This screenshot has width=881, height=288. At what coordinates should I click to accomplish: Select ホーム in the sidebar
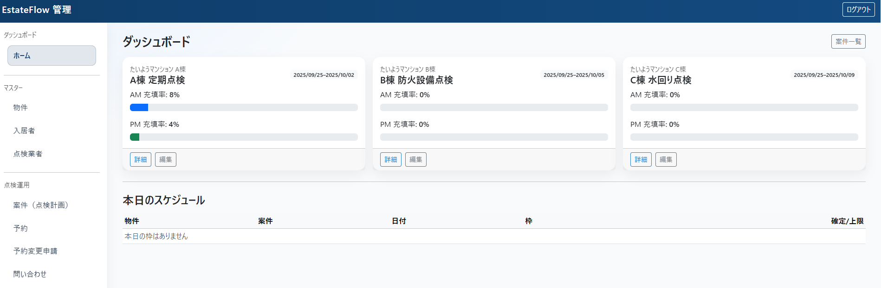point(52,56)
